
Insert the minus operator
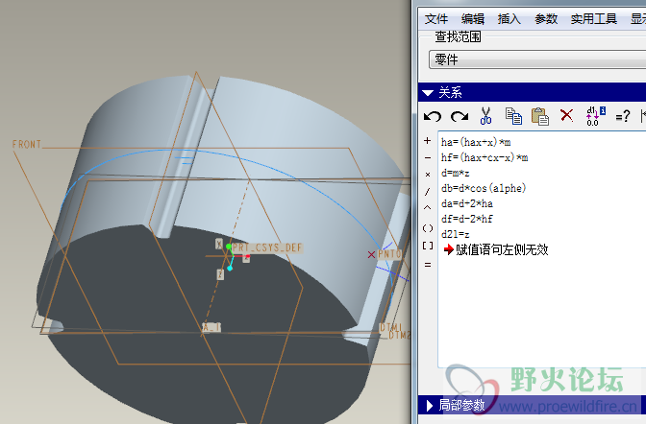click(427, 158)
